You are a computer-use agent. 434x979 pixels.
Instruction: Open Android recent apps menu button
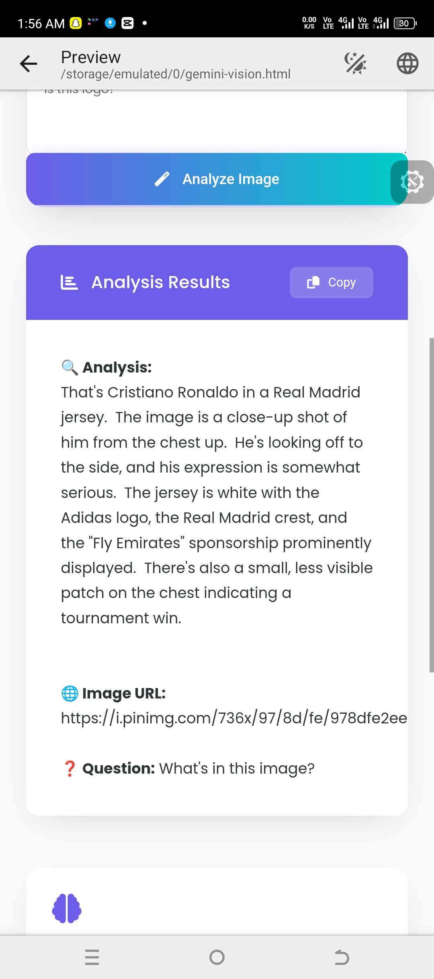[92, 957]
